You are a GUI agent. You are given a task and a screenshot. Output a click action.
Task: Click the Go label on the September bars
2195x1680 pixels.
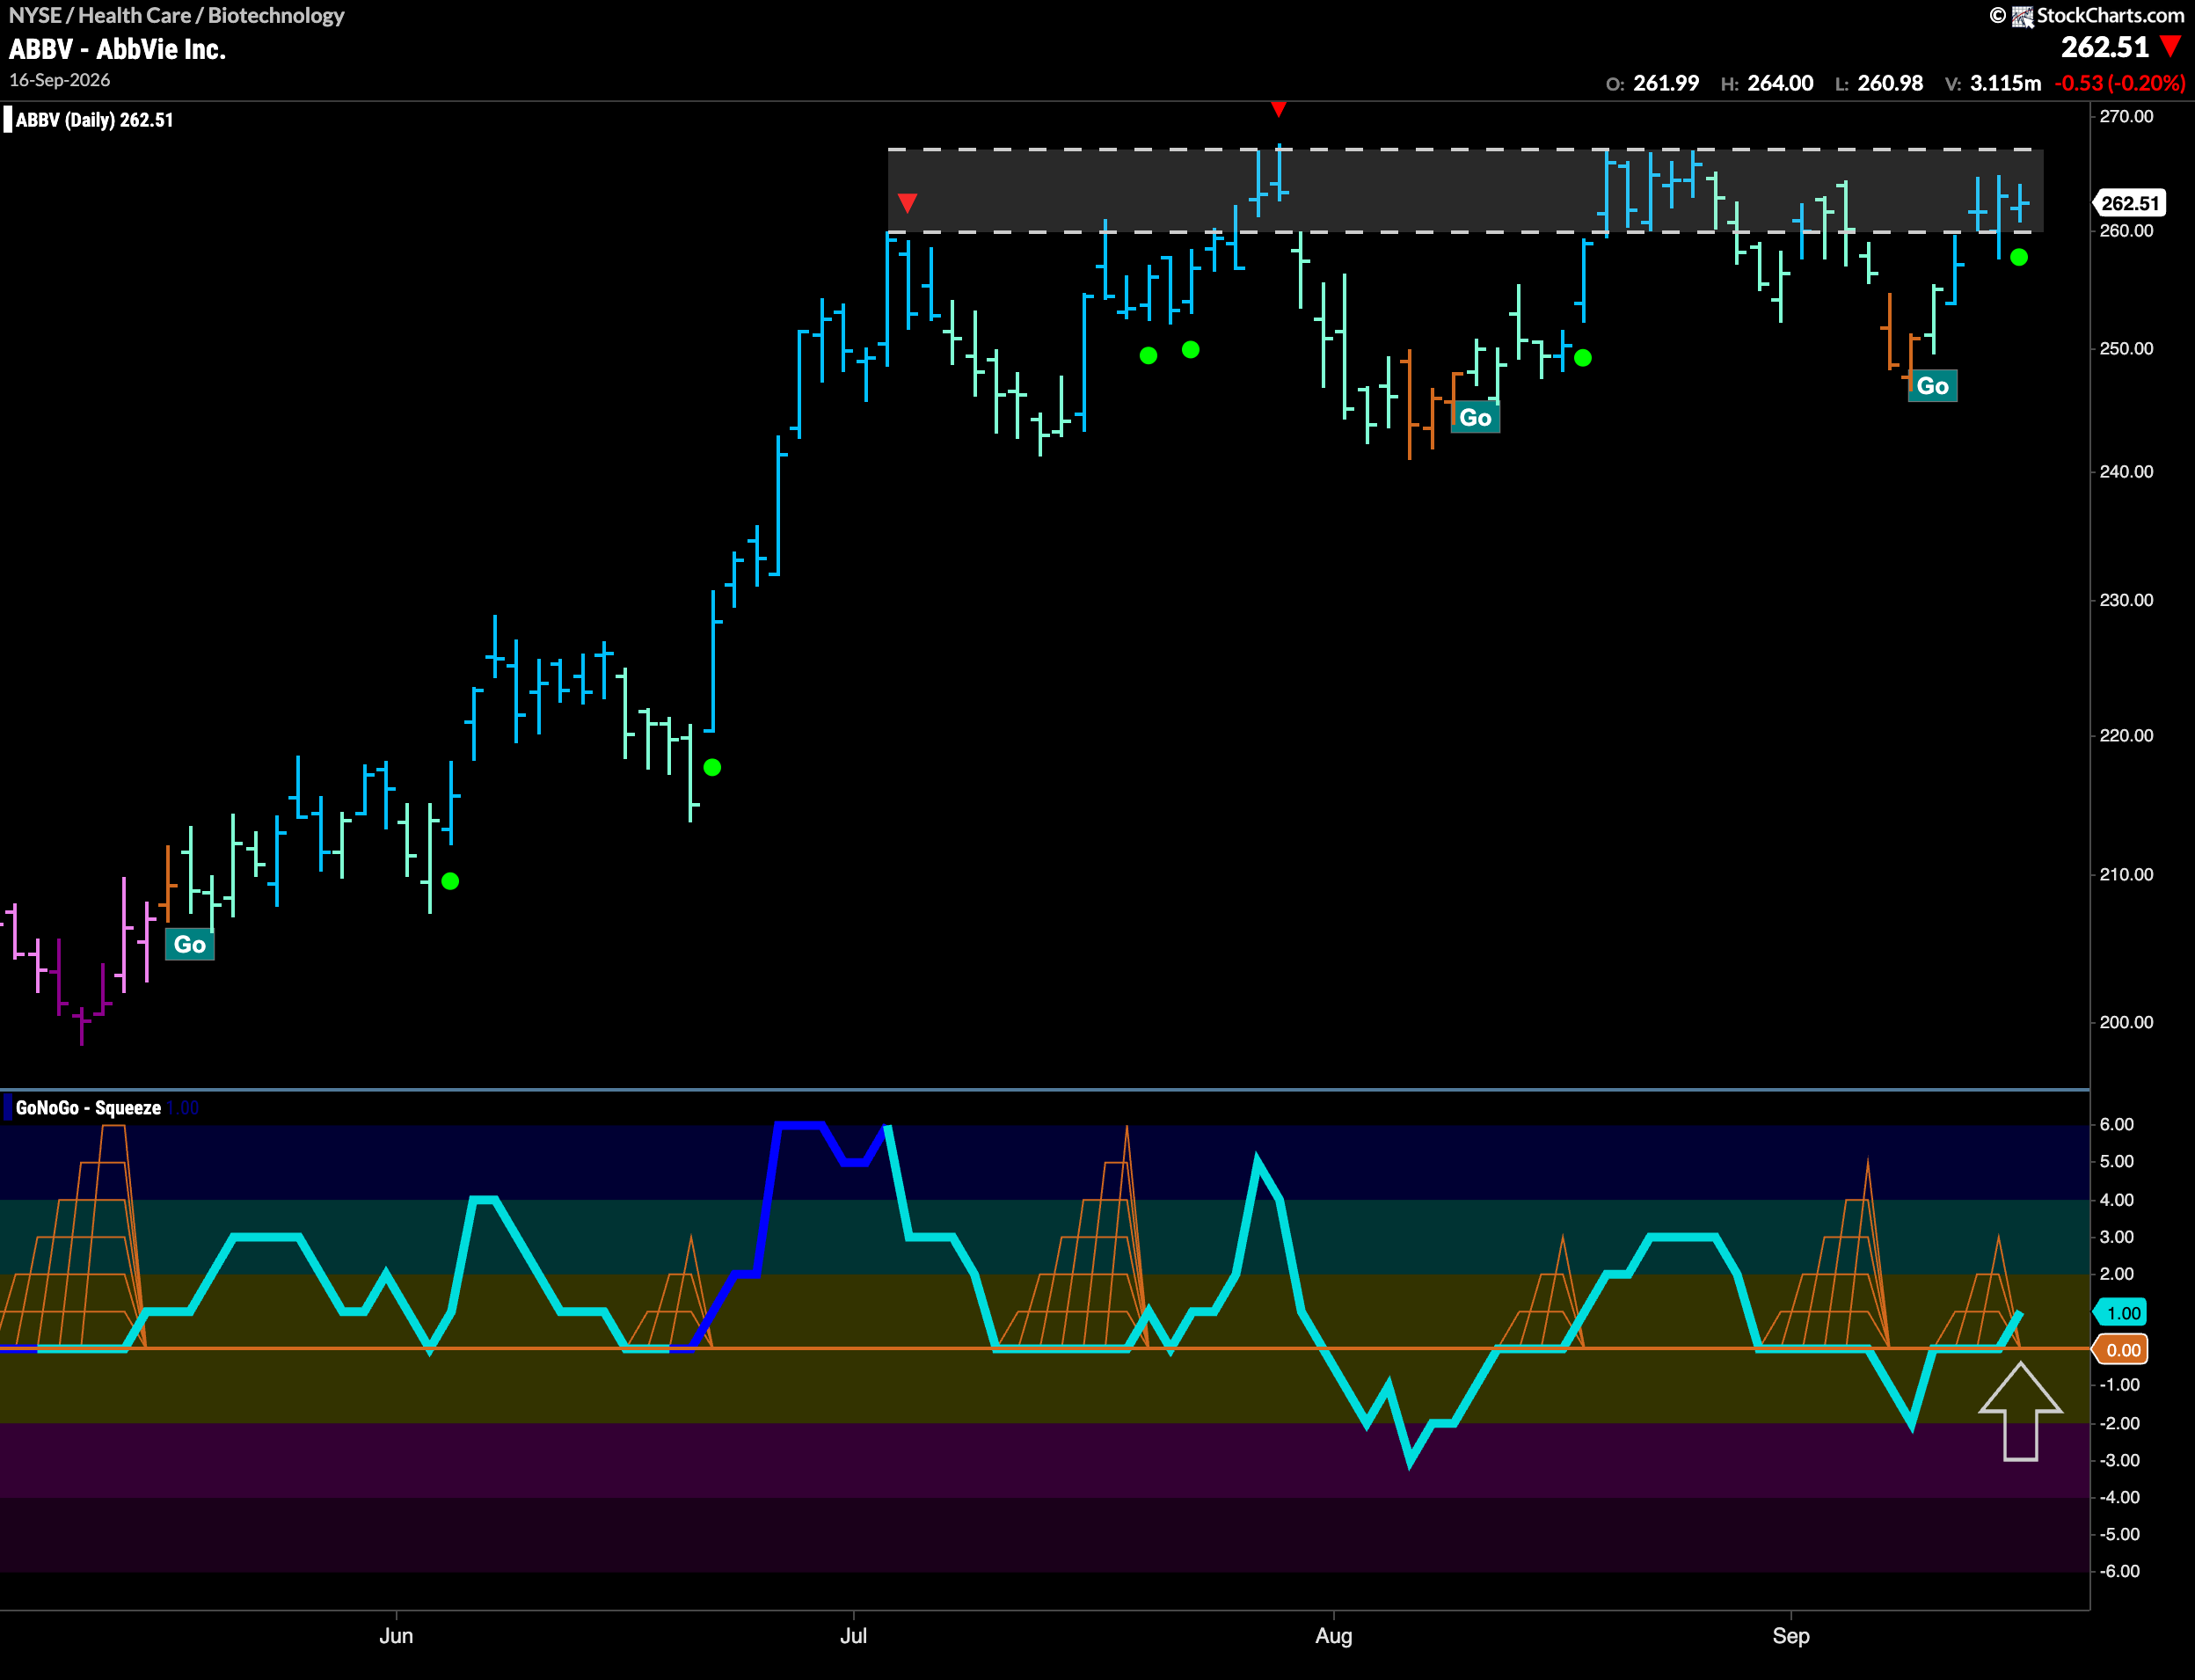[1932, 386]
